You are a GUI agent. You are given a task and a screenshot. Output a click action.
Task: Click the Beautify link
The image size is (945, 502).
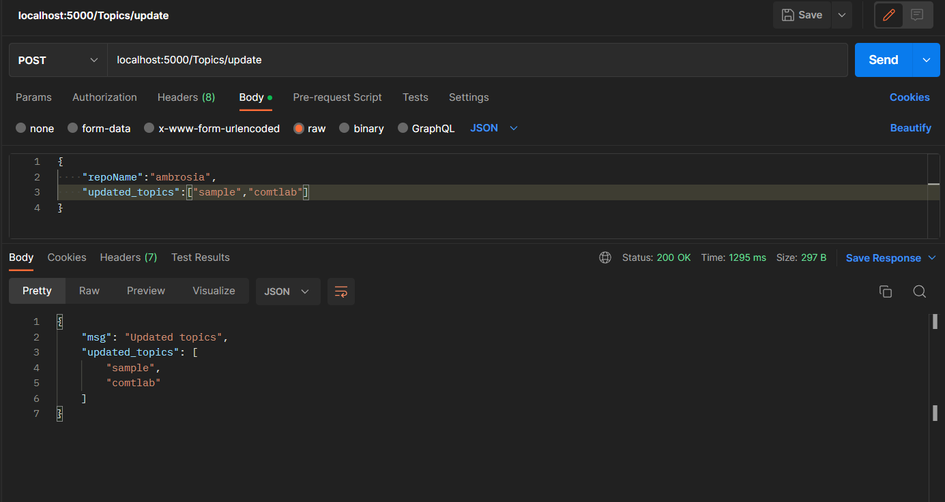pyautogui.click(x=911, y=128)
